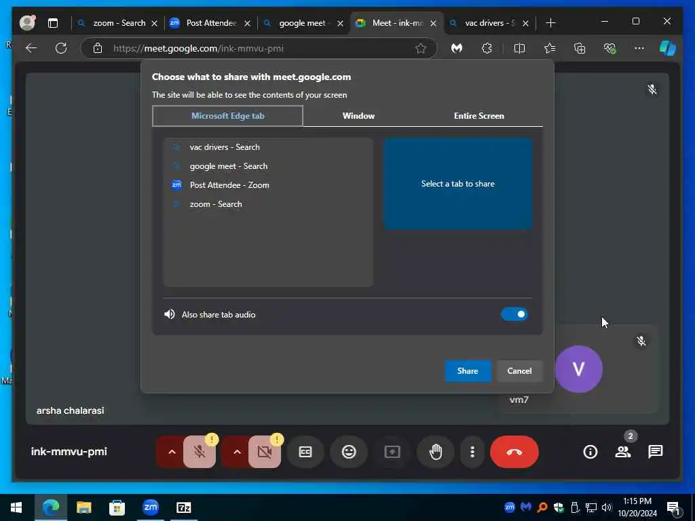Show the participants people icon

pyautogui.click(x=623, y=452)
